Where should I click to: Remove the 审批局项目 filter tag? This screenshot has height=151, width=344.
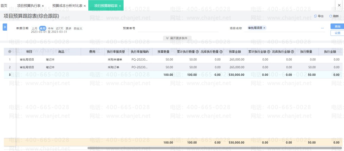tap(264, 28)
